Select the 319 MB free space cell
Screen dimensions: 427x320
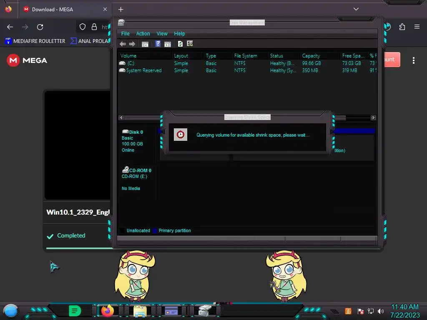pos(350,70)
